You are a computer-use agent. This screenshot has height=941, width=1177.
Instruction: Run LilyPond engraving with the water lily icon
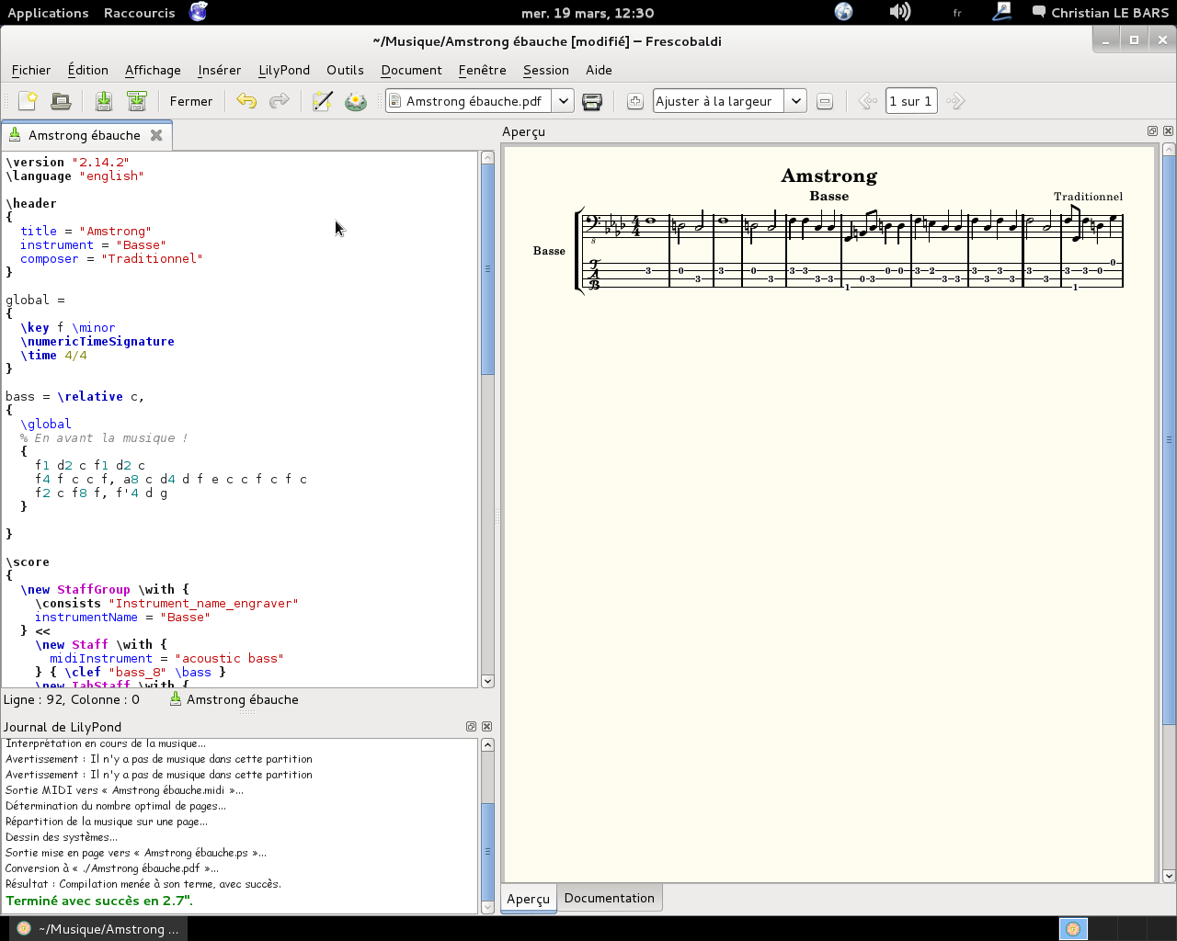356,101
